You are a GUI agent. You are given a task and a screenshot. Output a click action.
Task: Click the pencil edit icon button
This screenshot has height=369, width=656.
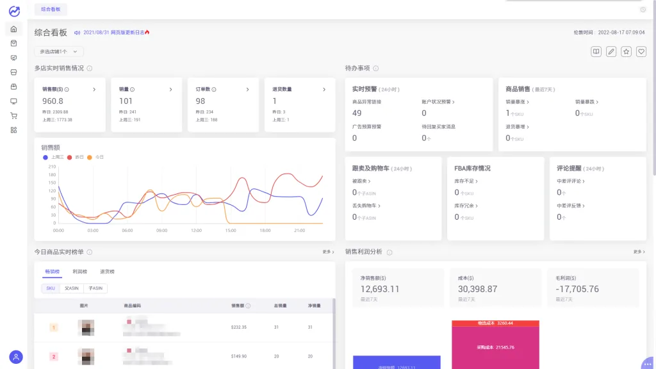point(611,51)
